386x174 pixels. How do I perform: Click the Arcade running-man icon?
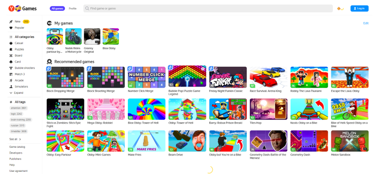coord(11,80)
